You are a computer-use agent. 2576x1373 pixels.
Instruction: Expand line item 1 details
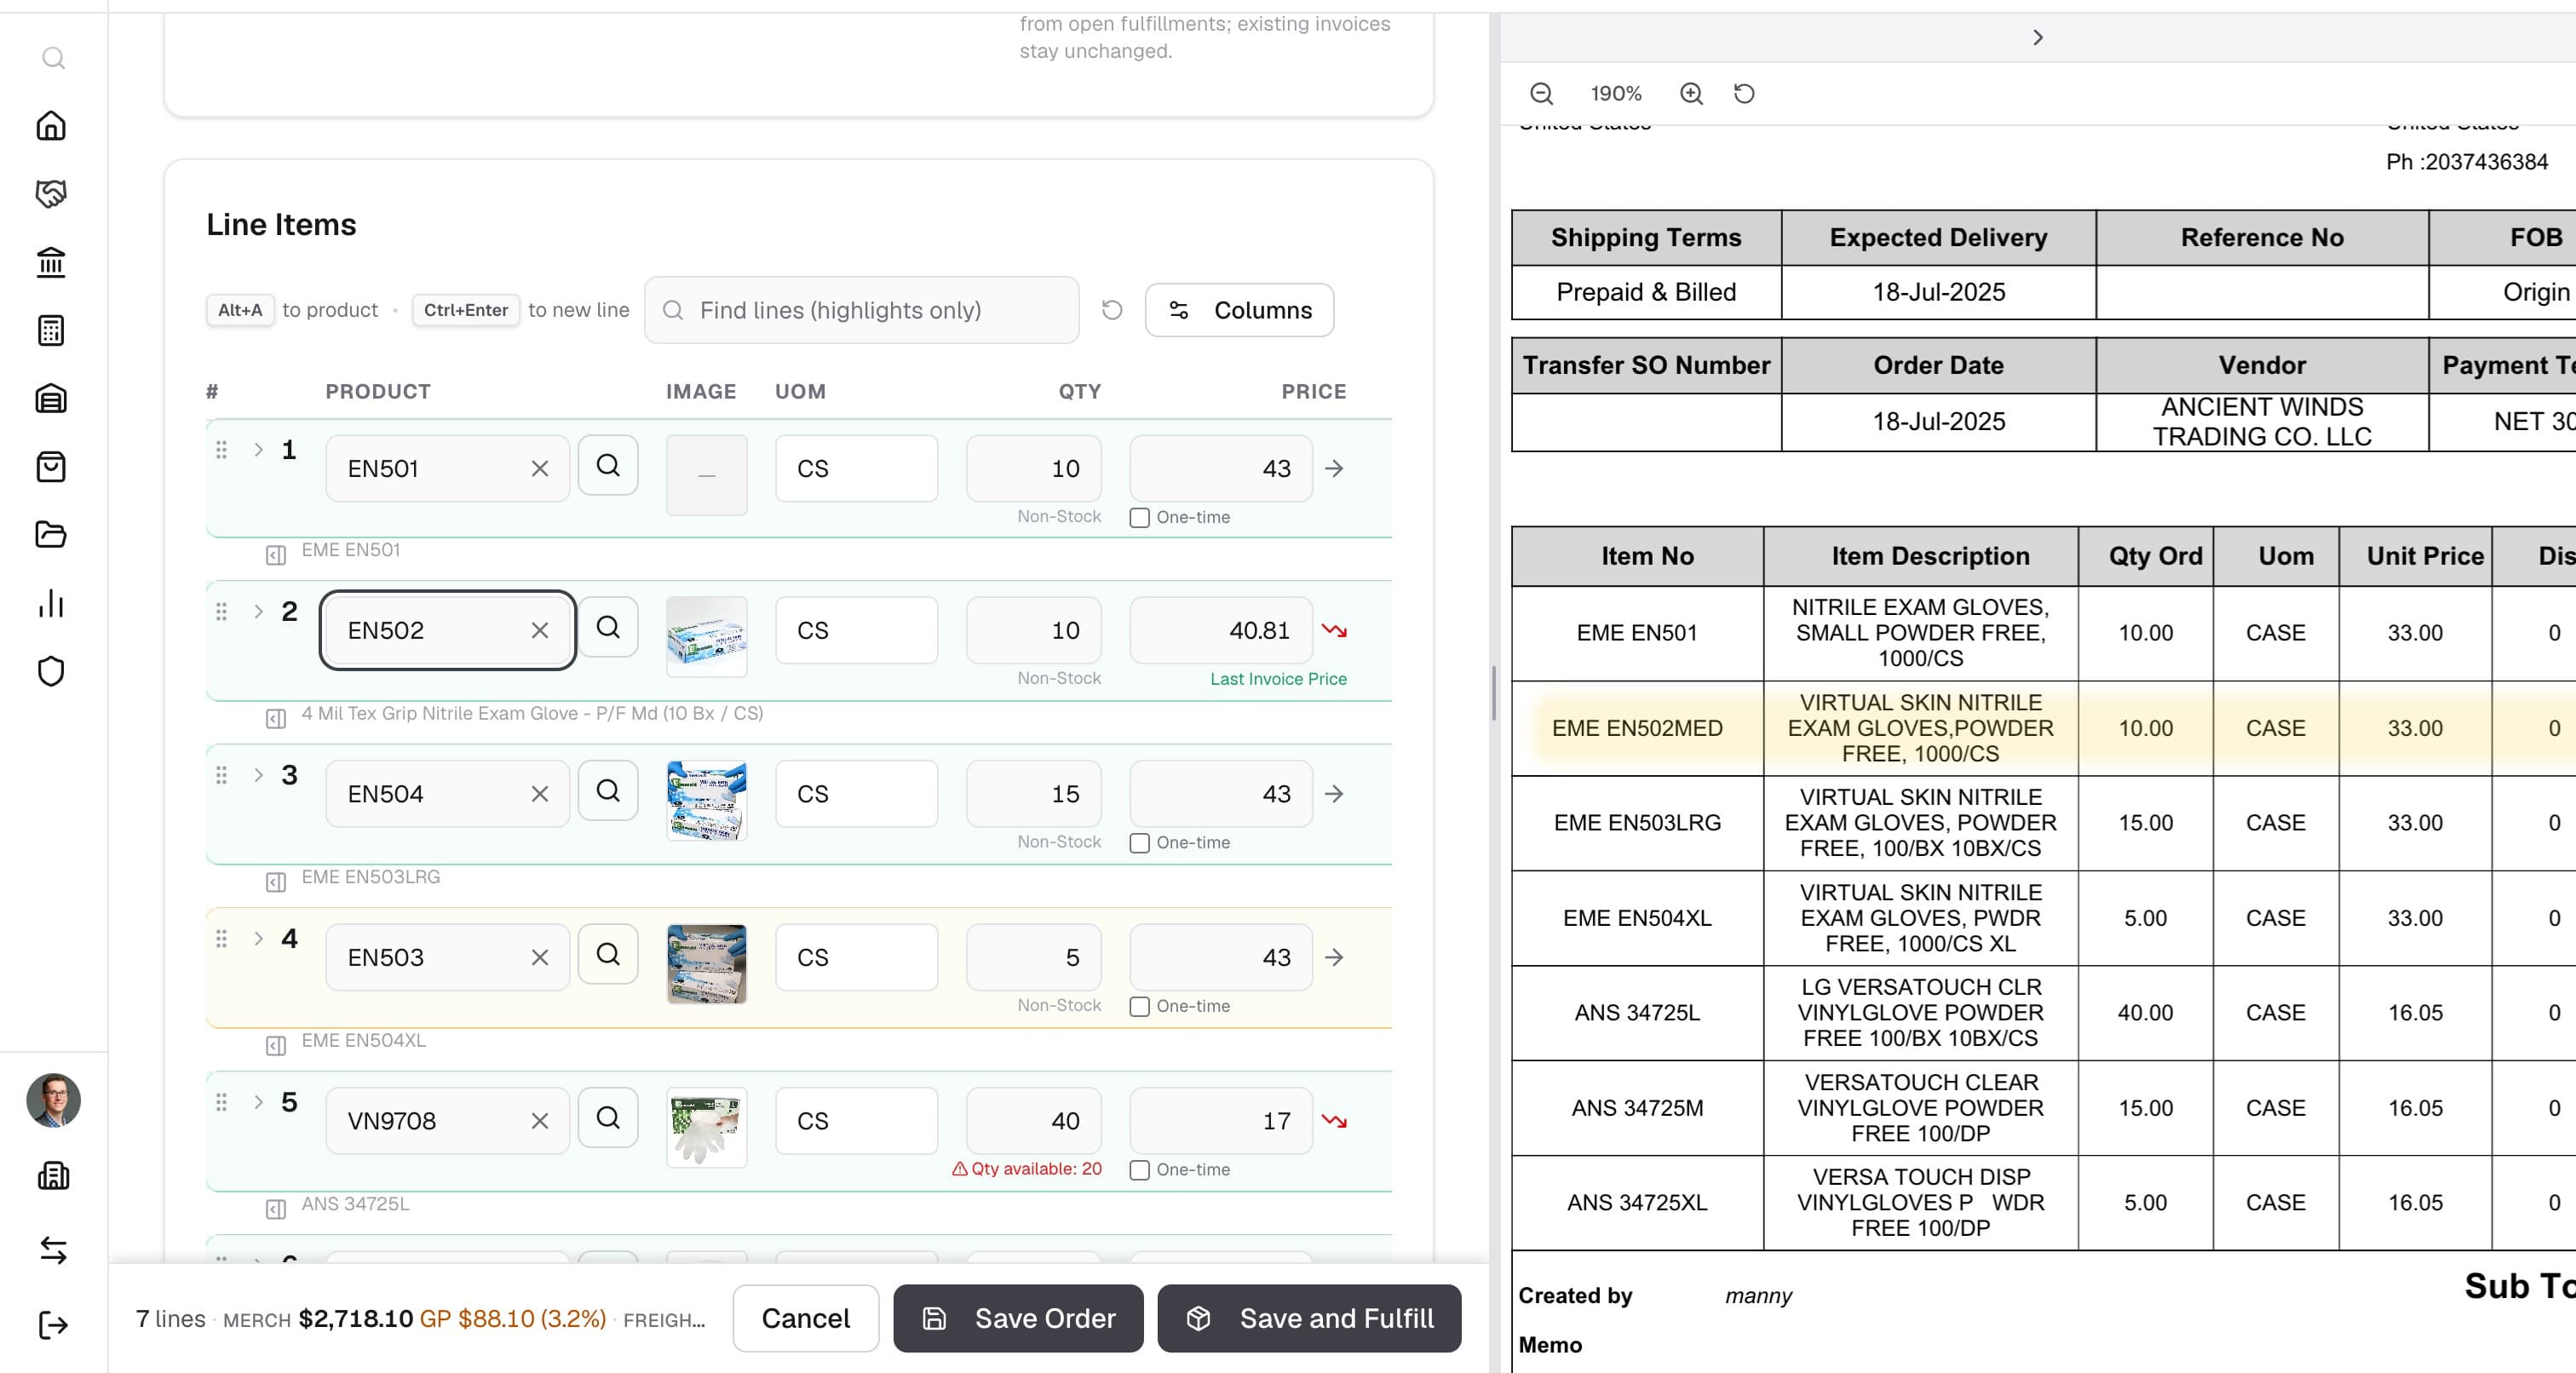coord(258,450)
